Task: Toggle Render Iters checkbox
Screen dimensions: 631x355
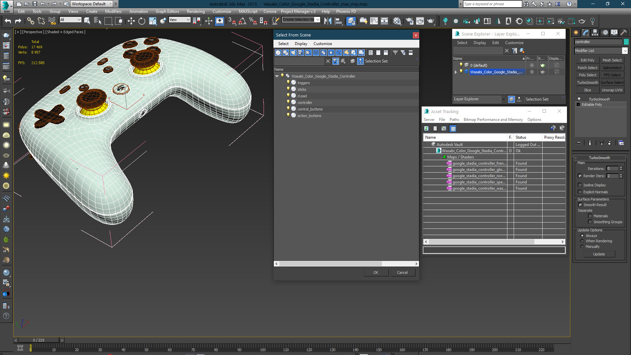Action: (x=580, y=176)
